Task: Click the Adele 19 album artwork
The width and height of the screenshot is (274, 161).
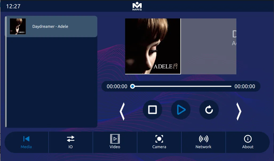Action: pyautogui.click(x=153, y=46)
